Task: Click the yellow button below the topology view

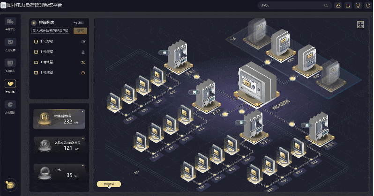Action: click(x=109, y=184)
